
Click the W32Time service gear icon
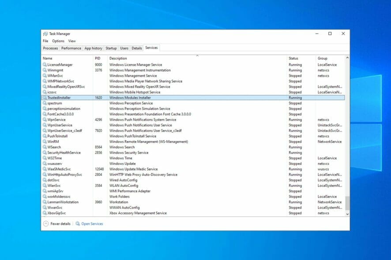(x=45, y=158)
